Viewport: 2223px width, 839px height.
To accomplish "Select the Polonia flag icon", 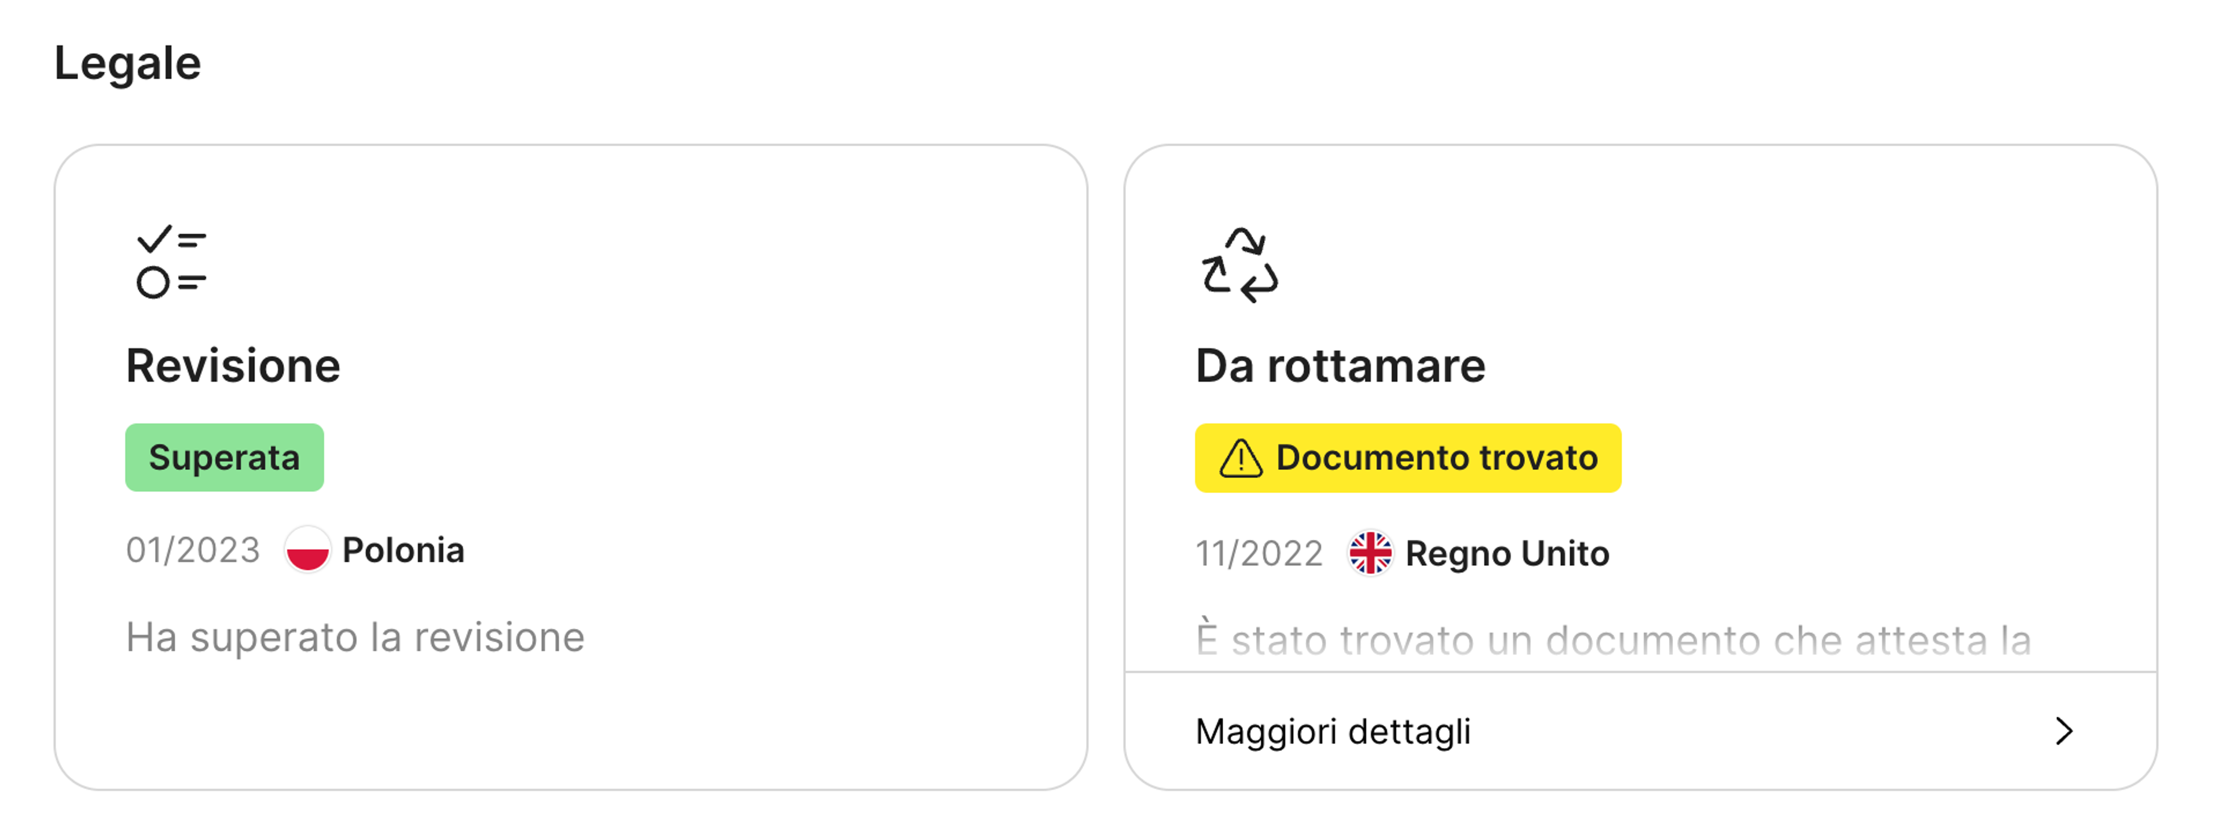I will 308,550.
